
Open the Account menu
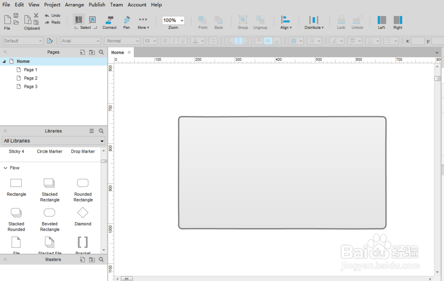tap(137, 5)
